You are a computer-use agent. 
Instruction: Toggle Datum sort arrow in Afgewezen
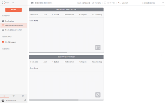pos(53,62)
